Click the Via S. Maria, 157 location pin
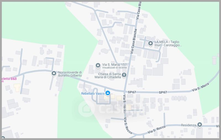The height and width of the screenshot is (140, 221). (98, 65)
